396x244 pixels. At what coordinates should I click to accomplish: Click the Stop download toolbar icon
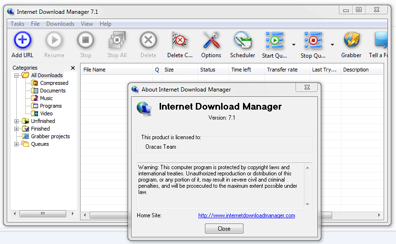click(x=85, y=40)
